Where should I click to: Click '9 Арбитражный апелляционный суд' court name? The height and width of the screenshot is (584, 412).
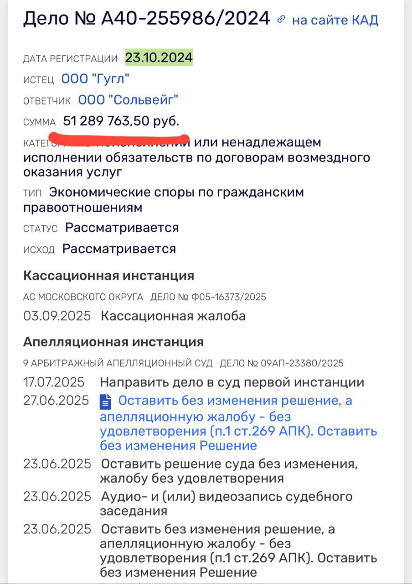point(118,364)
